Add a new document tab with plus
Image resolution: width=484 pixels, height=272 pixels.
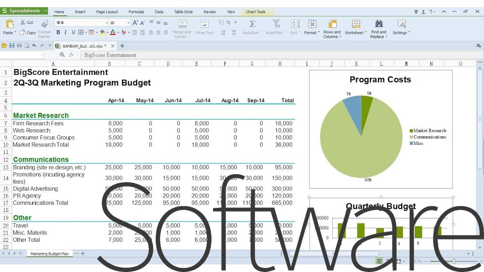[x=122, y=46]
